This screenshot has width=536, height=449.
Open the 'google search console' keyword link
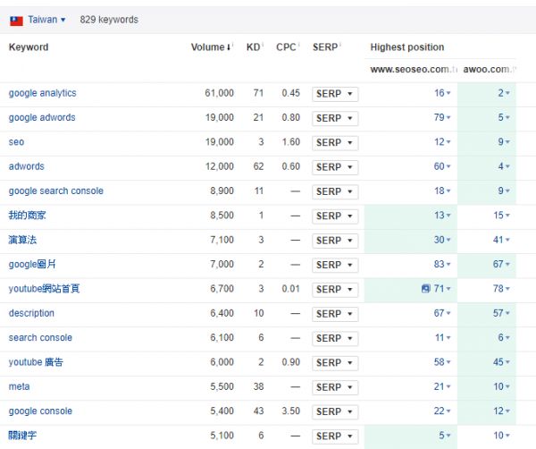[55, 191]
